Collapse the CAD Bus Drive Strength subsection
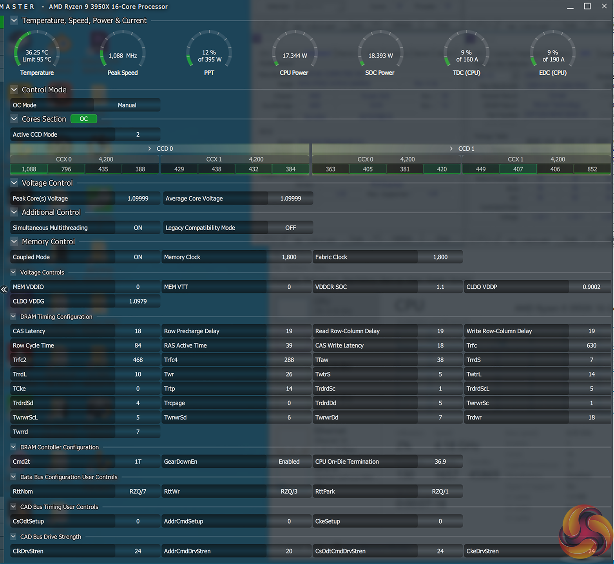Image resolution: width=614 pixels, height=564 pixels. click(x=13, y=536)
